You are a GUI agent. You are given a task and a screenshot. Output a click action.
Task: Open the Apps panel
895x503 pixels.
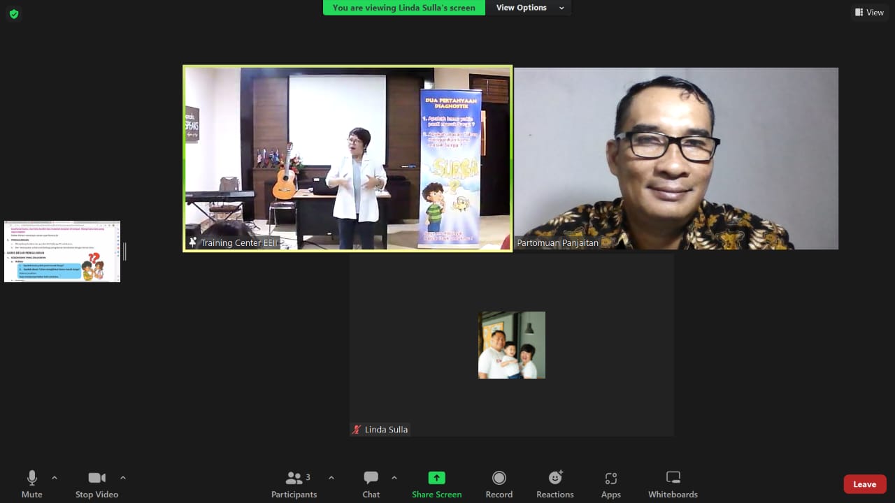pos(610,484)
